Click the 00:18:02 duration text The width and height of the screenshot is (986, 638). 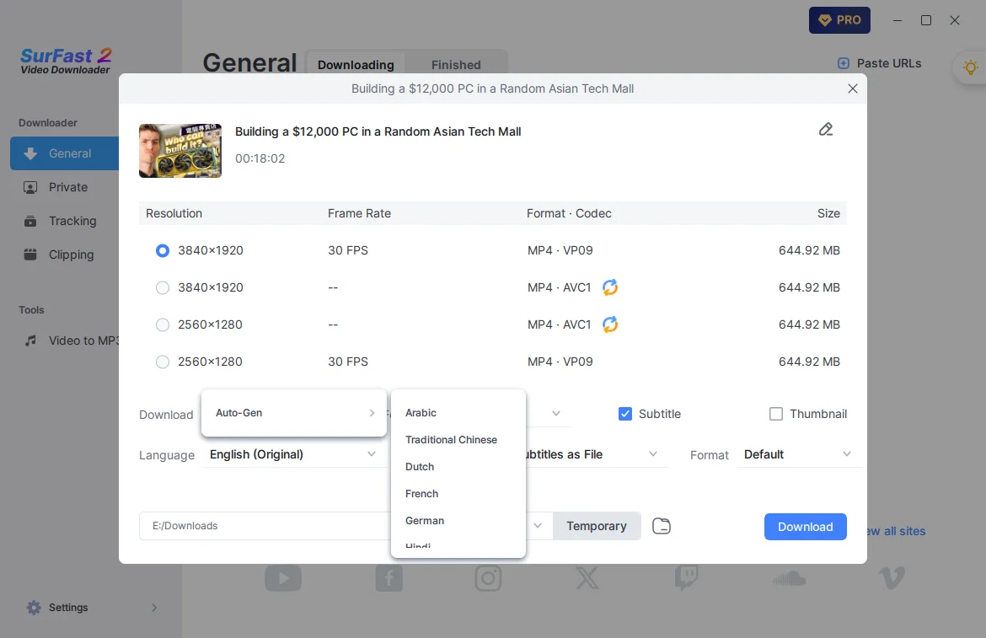click(260, 159)
